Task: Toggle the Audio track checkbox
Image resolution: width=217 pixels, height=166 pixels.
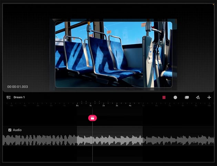Action: (x=10, y=130)
